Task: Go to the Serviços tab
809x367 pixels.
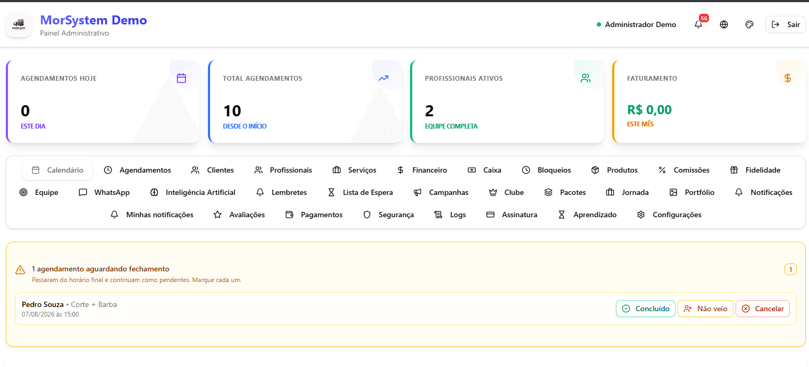Action: [354, 170]
